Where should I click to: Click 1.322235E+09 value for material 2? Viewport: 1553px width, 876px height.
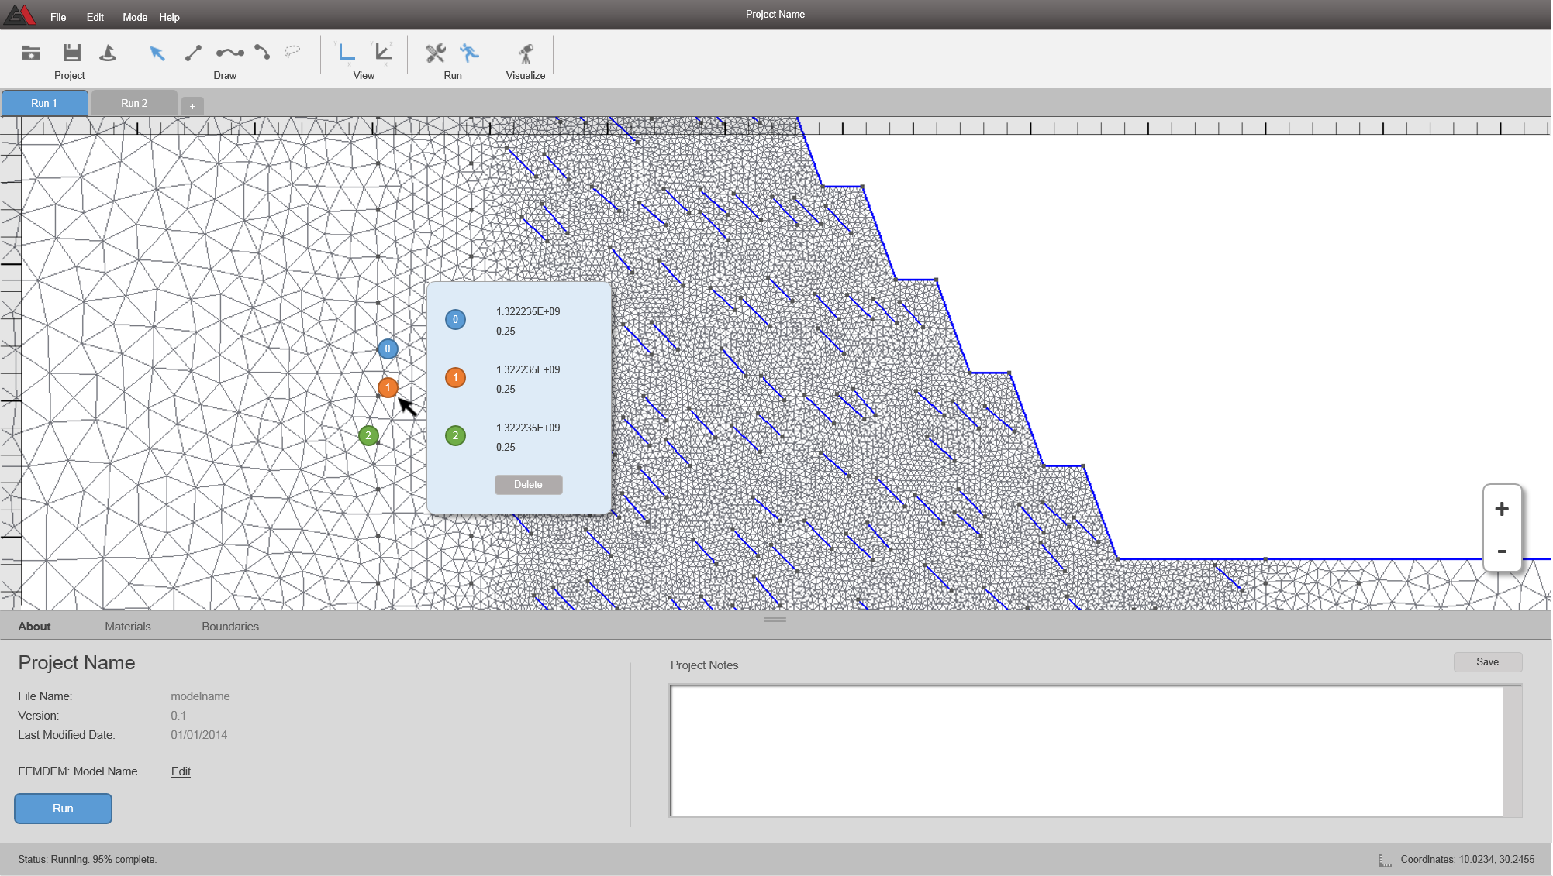point(528,428)
